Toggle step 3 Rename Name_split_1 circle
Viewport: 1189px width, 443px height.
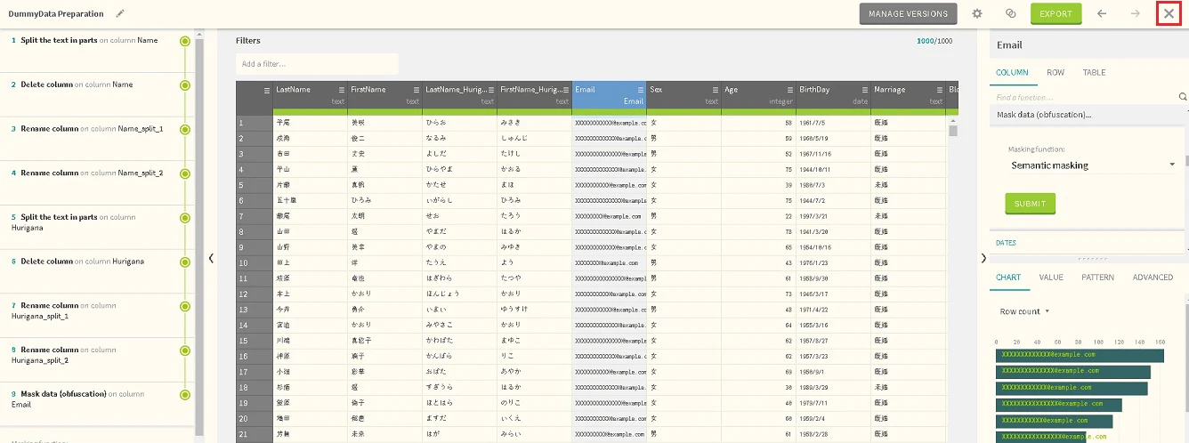coord(185,129)
